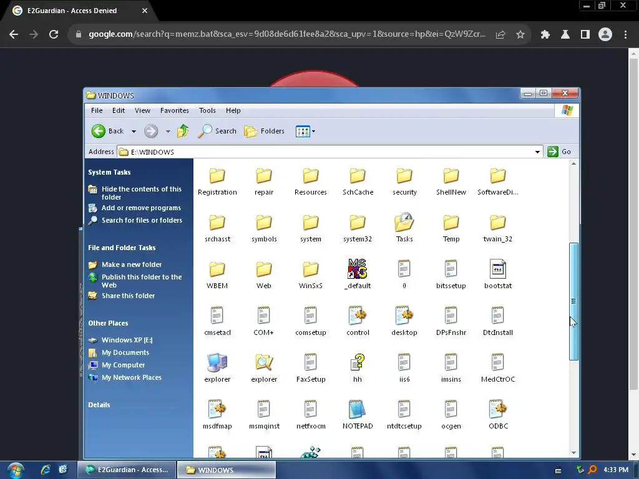Collapse the System Tasks section header
639x479 pixels.
coord(109,172)
